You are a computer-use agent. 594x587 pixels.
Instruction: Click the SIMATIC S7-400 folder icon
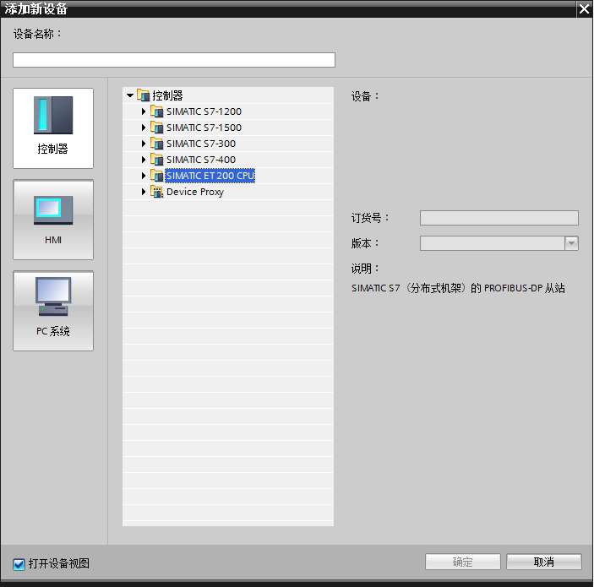156,160
